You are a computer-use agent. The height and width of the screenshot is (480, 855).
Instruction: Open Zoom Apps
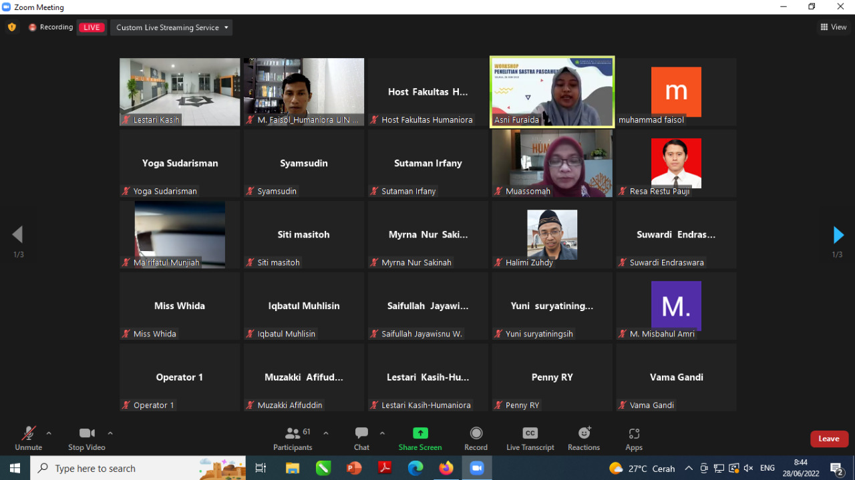(x=634, y=439)
